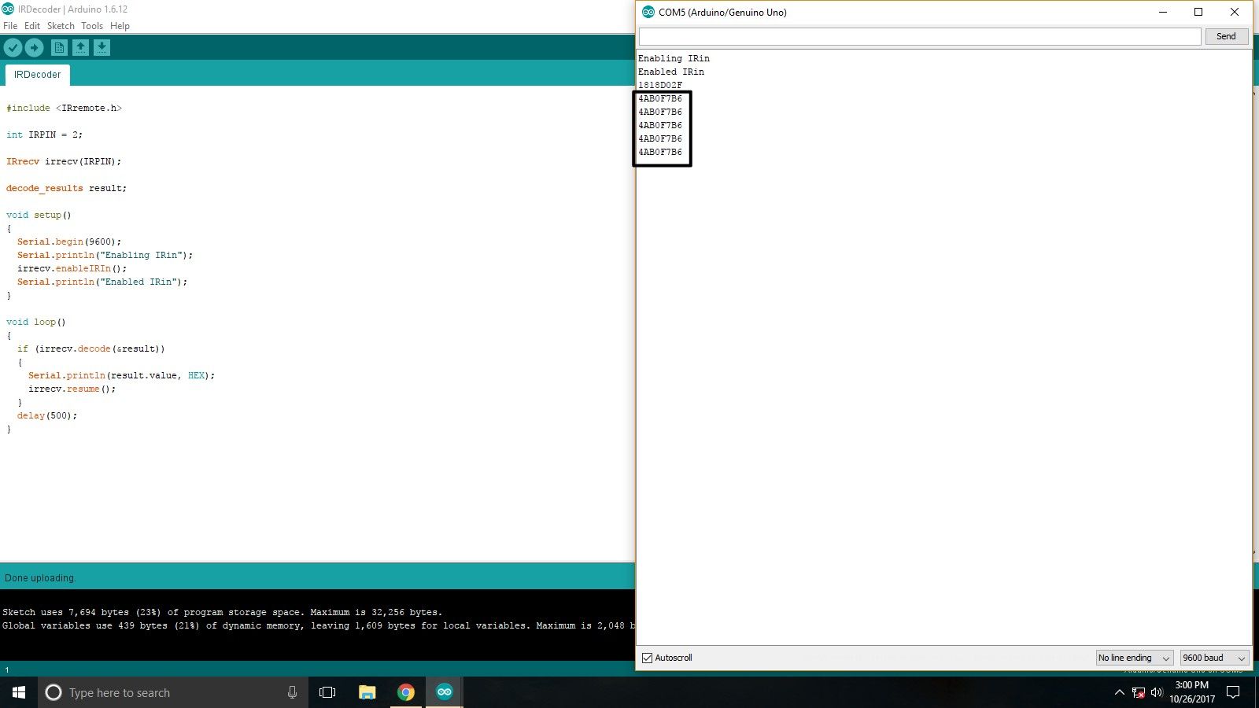
Task: Expand the No line ending dropdown
Action: (x=1135, y=658)
